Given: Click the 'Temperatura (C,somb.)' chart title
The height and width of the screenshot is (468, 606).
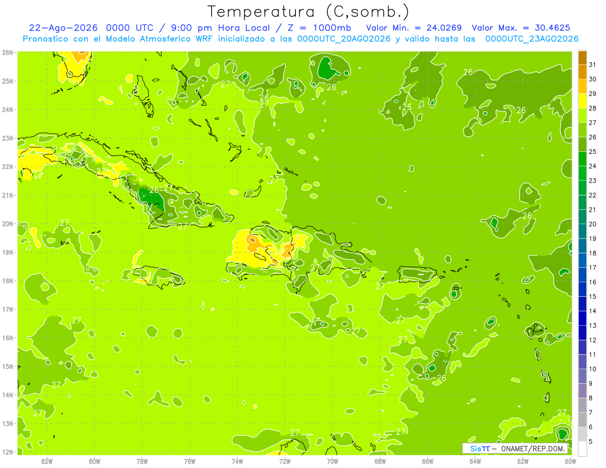Looking at the screenshot, I should coord(308,12).
